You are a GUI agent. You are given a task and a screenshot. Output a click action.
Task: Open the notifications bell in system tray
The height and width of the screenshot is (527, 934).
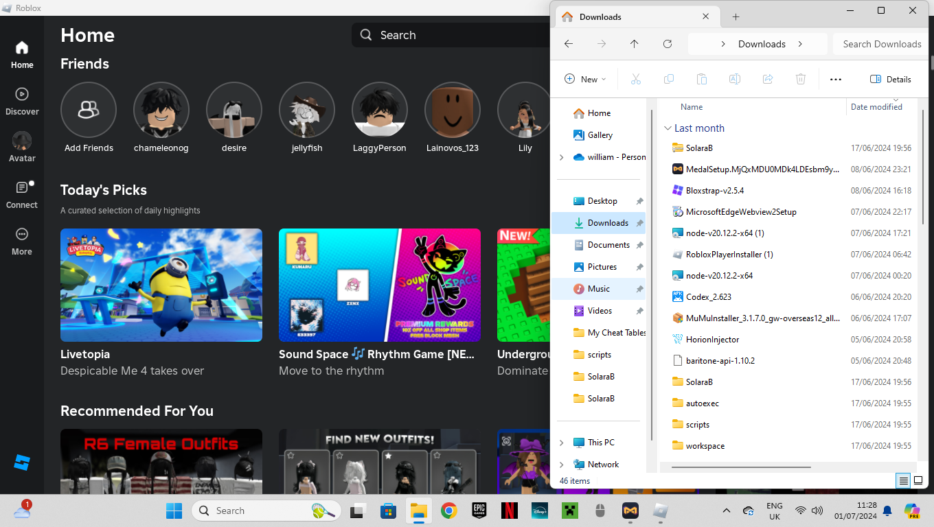(887, 511)
